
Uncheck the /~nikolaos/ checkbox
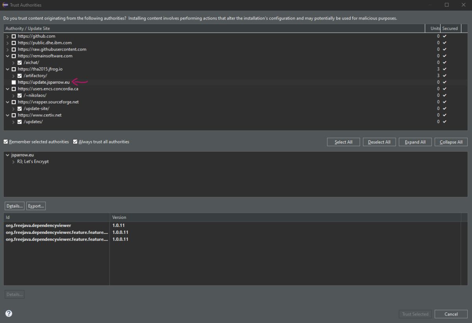[x=20, y=95]
